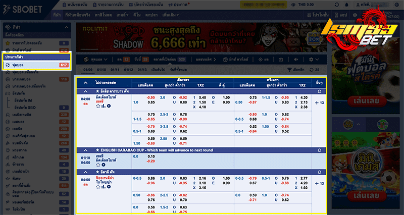Select date 01/10

102,70
